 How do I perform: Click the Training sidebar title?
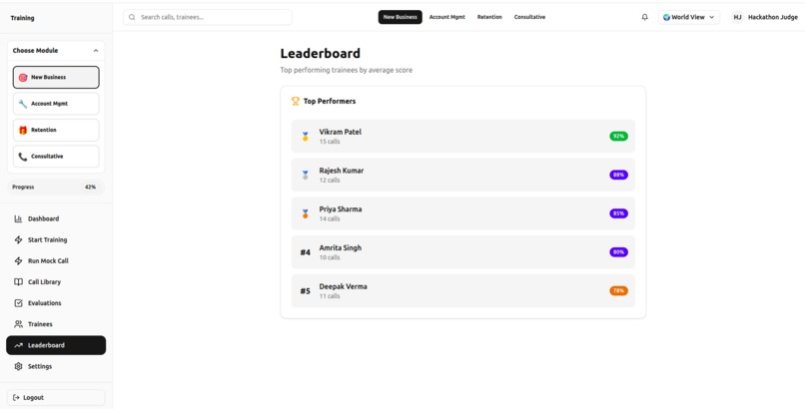23,18
